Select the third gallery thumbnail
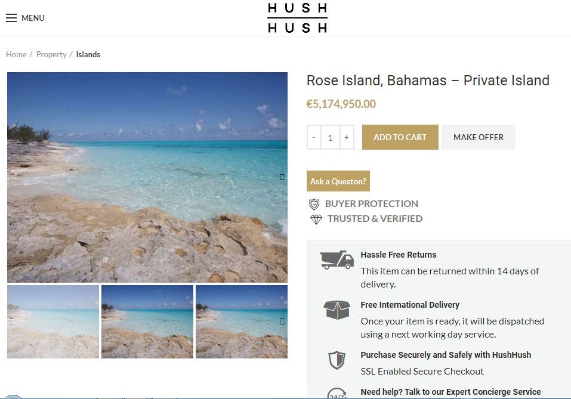The height and width of the screenshot is (399, 571). (241, 321)
